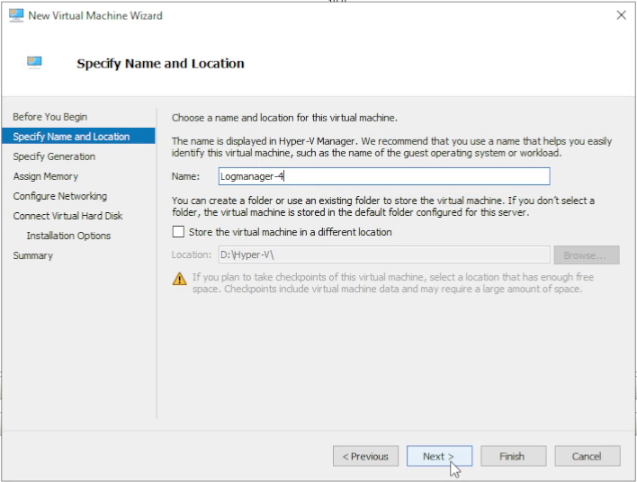Viewport: 637px width, 482px height.
Task: Click the Location path field showing D:\Hyper-V\
Action: coord(382,255)
